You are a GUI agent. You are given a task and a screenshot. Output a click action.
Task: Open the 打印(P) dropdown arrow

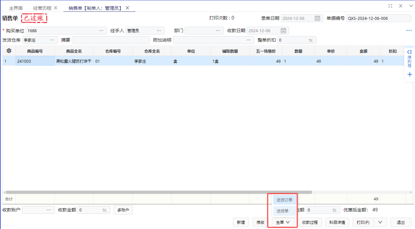click(x=380, y=222)
